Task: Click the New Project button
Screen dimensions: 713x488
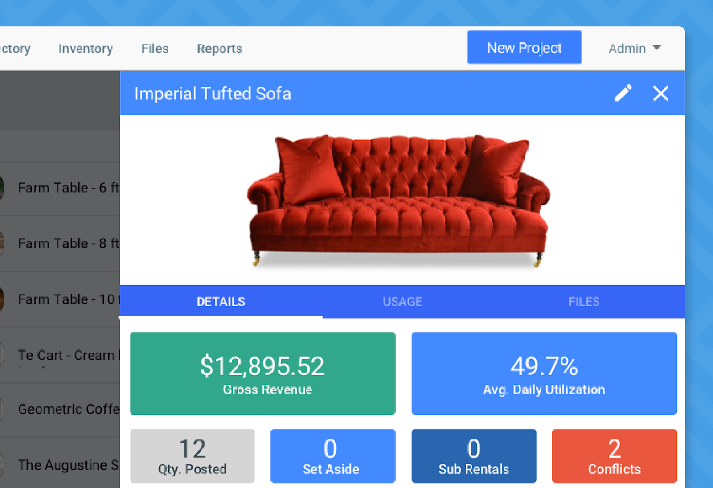Action: click(x=525, y=47)
